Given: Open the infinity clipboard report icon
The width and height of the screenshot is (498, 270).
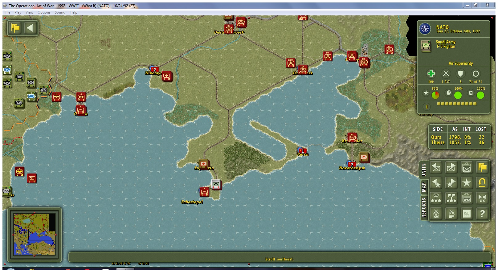Looking at the screenshot, I should click(467, 198).
